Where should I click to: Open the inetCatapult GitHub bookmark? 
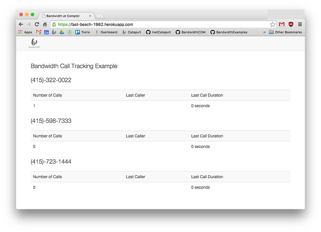click(158, 32)
